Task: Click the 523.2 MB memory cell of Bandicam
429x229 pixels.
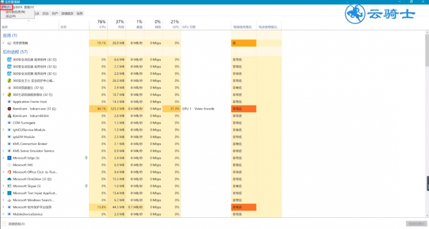Action: 117,109
